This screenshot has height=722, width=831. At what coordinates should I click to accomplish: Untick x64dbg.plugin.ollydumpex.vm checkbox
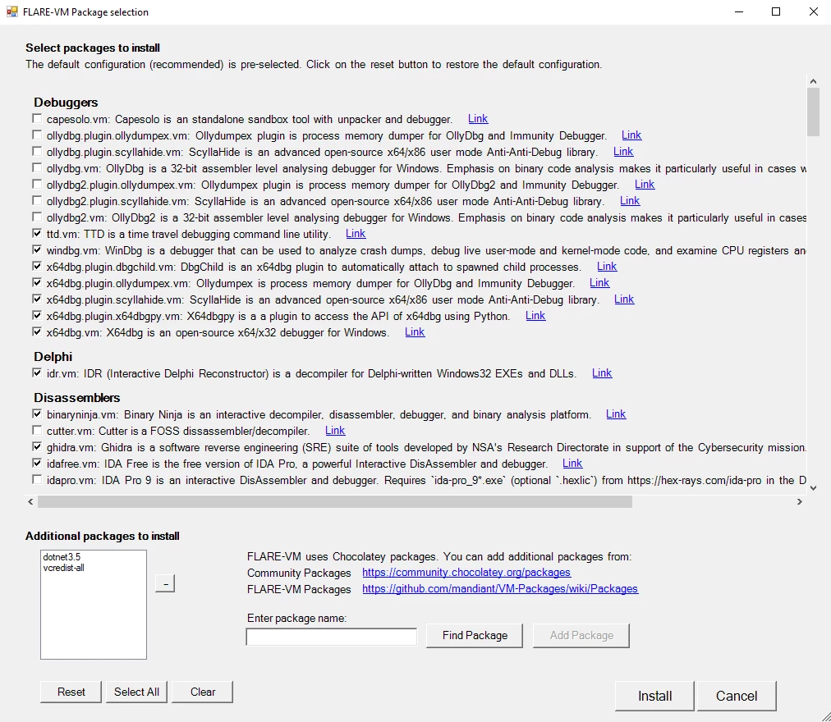(37, 283)
